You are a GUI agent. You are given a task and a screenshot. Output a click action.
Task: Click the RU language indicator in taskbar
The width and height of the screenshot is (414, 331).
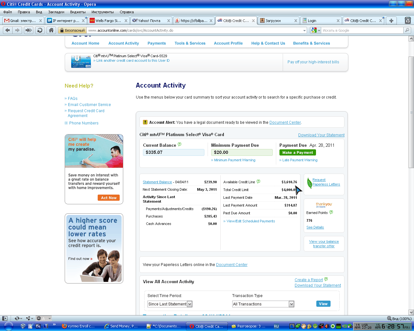(x=276, y=326)
